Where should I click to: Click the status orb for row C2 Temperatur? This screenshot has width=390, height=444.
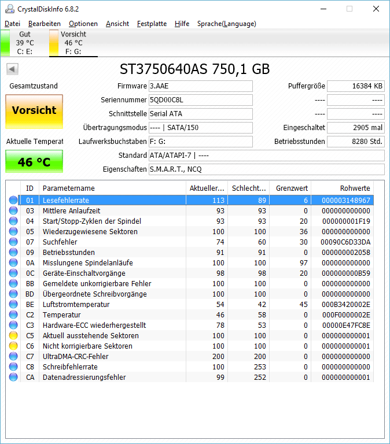[x=13, y=314]
